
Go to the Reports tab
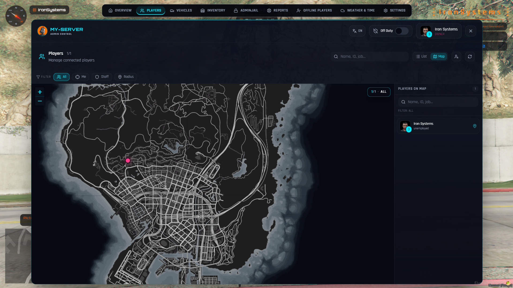(x=278, y=10)
